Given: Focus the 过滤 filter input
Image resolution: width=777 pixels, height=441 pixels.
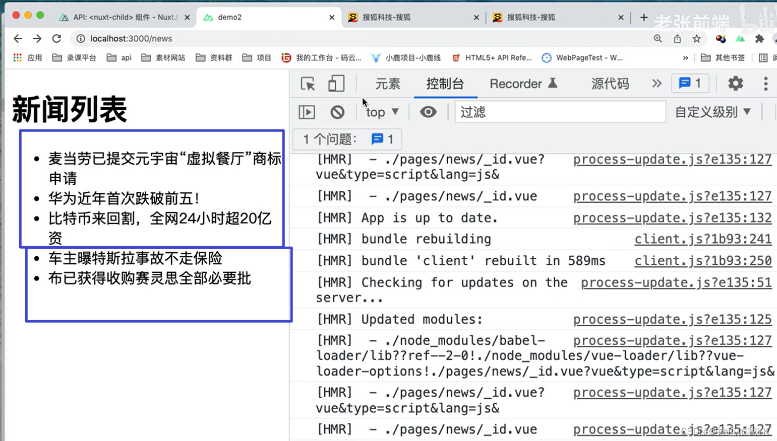Looking at the screenshot, I should click(x=560, y=112).
